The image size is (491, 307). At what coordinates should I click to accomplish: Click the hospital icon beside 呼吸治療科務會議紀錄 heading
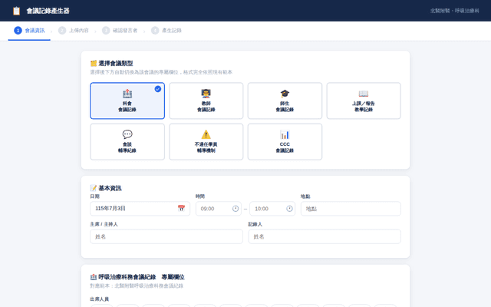tap(94, 277)
